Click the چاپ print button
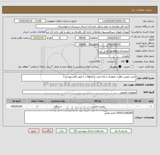This screenshot has height=155, width=160. 61,131
